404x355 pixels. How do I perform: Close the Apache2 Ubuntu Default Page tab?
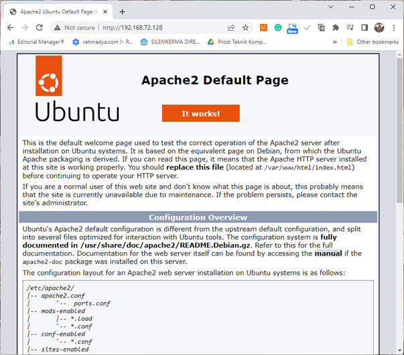[x=105, y=11]
